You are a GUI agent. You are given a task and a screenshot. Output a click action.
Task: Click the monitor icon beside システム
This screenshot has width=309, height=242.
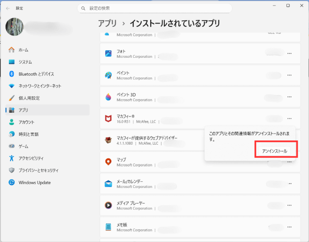point(12,62)
